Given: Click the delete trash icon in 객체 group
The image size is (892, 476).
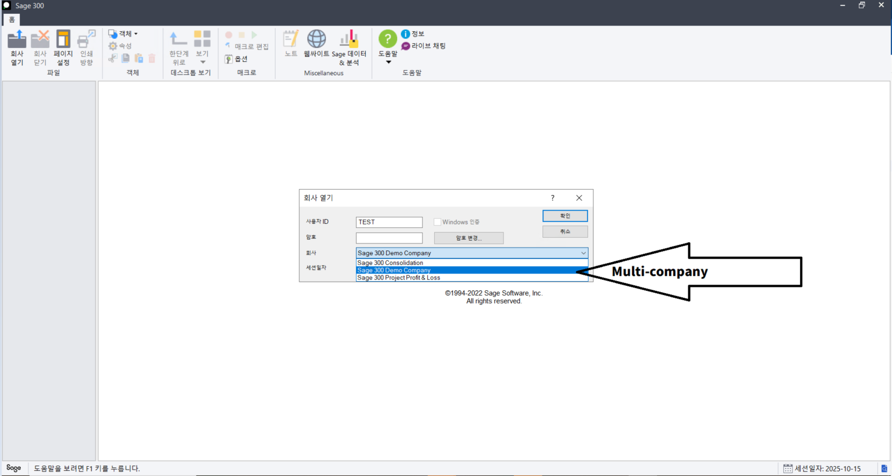Looking at the screenshot, I should click(x=152, y=58).
